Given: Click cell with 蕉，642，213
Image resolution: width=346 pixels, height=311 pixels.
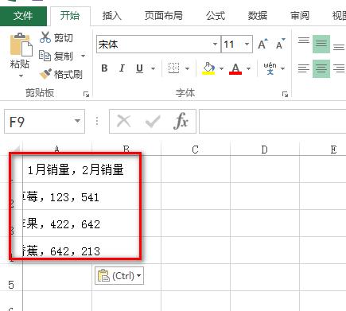Looking at the screenshot, I should pos(57,251).
